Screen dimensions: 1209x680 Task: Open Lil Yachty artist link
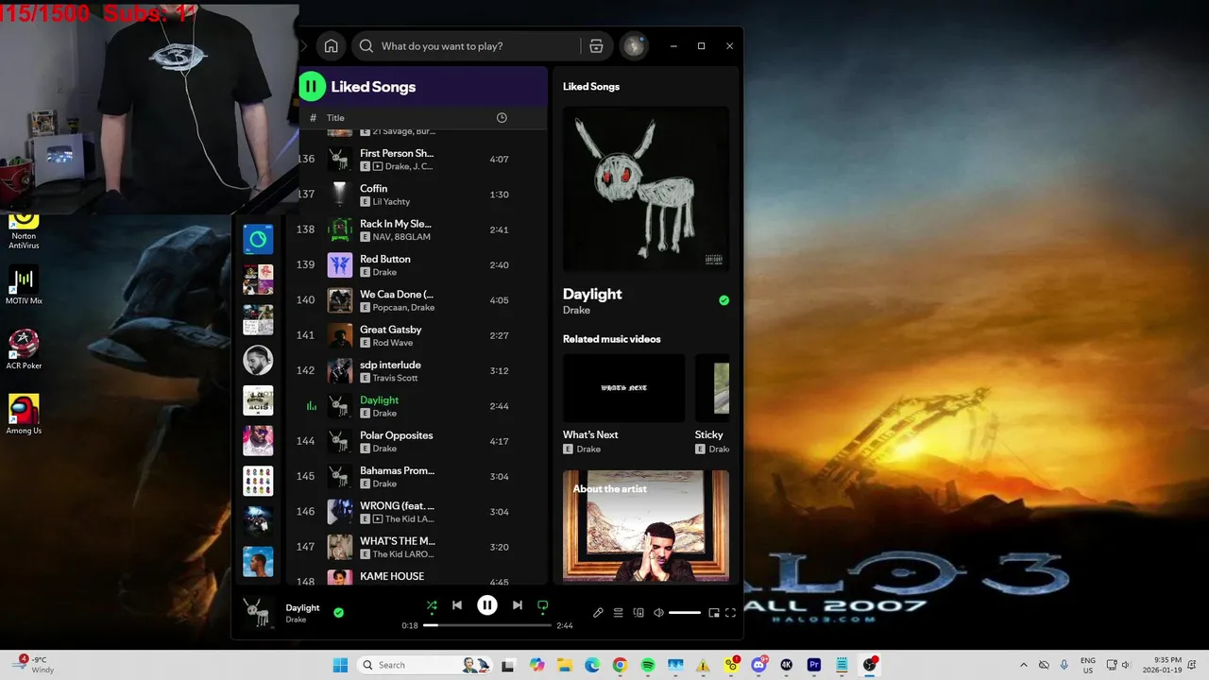(x=392, y=202)
